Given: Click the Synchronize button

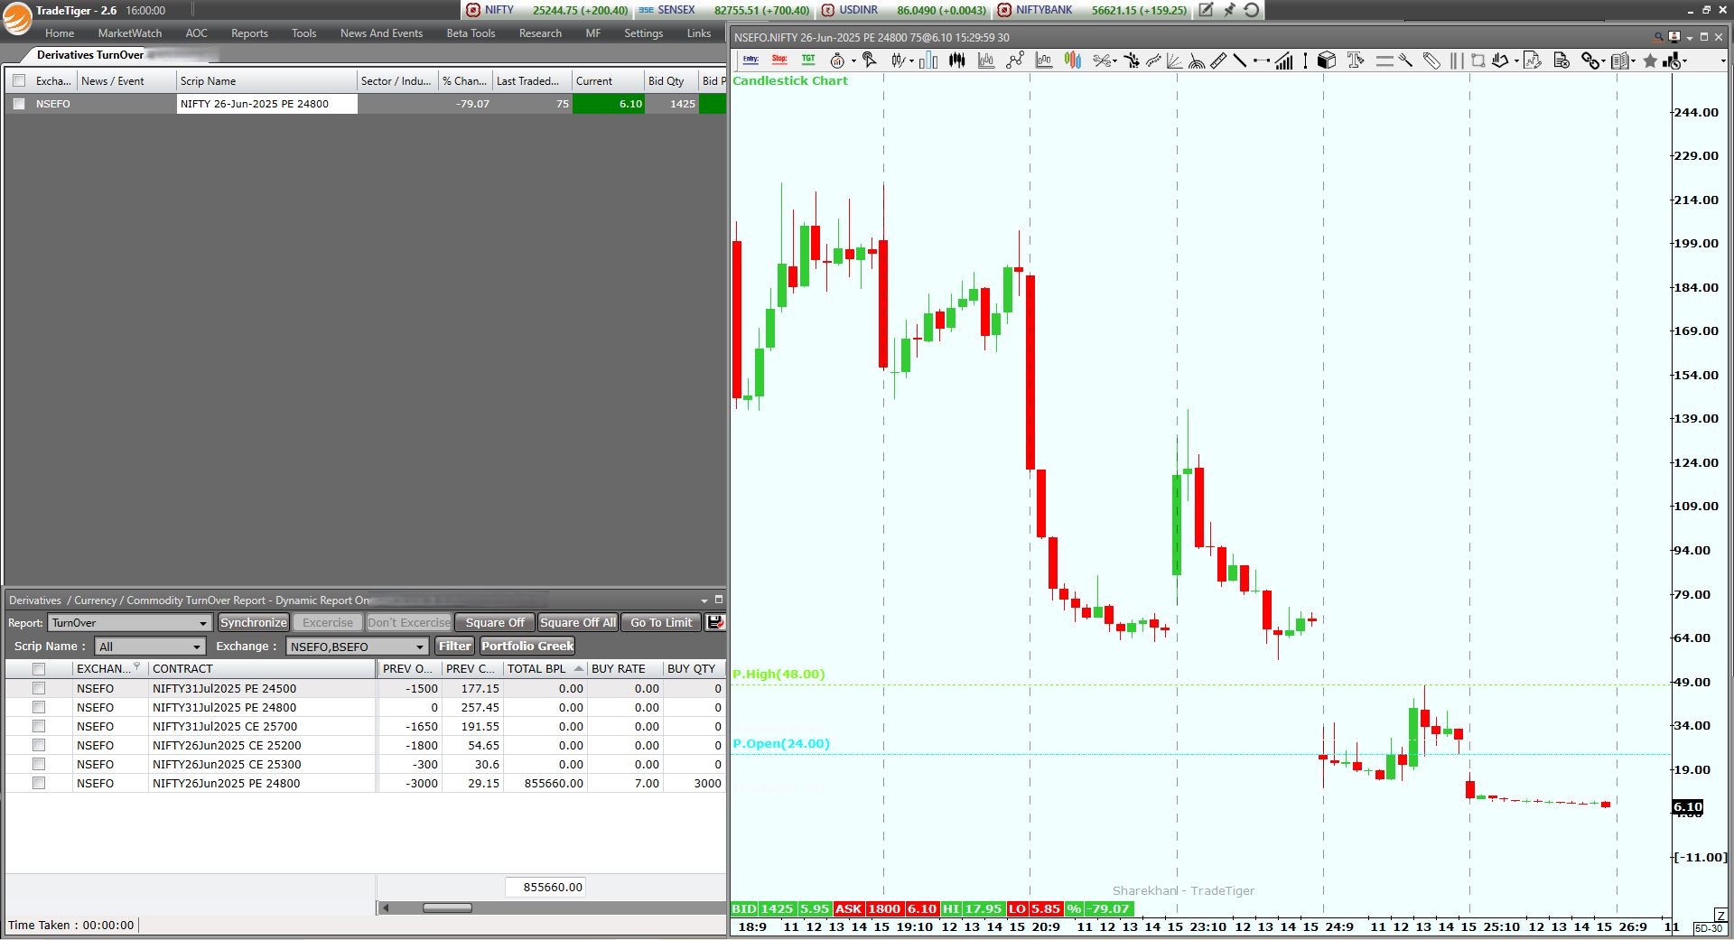Looking at the screenshot, I should click(x=253, y=622).
